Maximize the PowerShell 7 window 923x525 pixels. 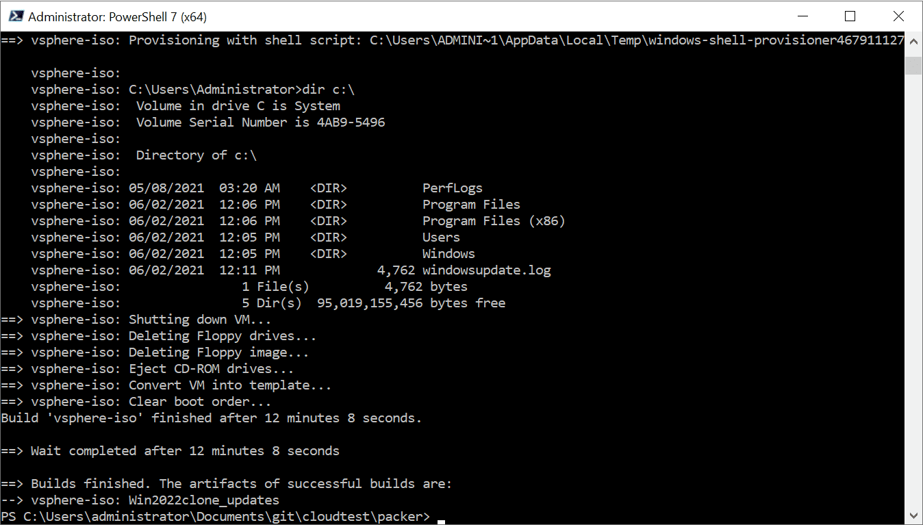pos(850,16)
